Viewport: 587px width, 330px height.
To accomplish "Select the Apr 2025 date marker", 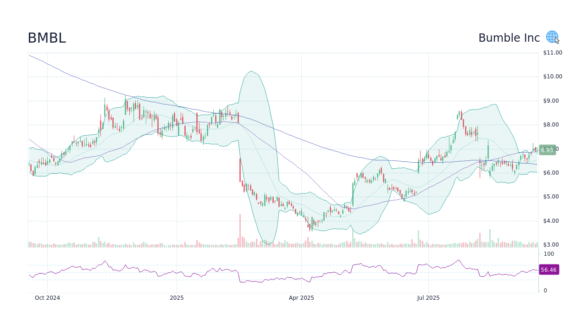I will 301,297.
